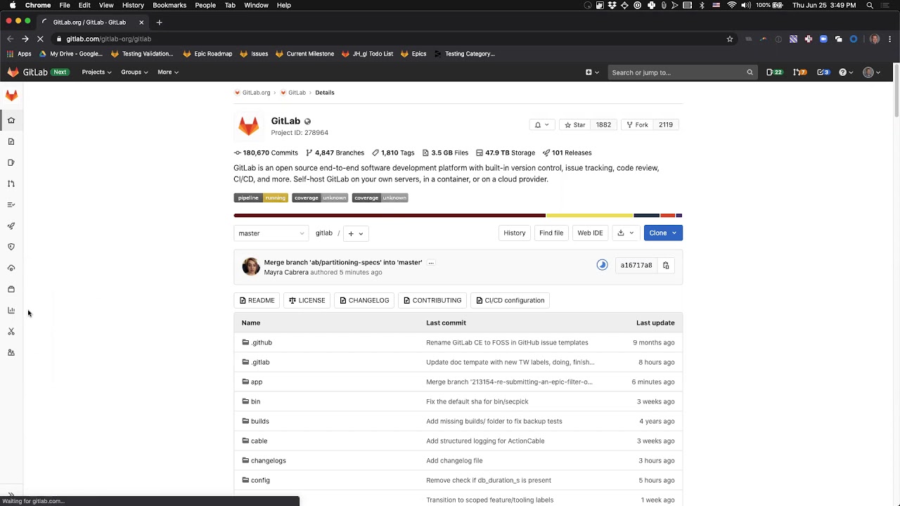Viewport: 900px width, 506px height.
Task: Open the Requirements list sidebar icon
Action: click(x=11, y=205)
